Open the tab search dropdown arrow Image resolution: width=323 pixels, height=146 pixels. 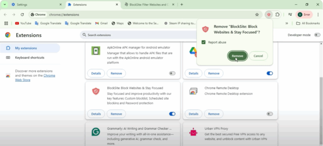pyautogui.click(x=4, y=4)
